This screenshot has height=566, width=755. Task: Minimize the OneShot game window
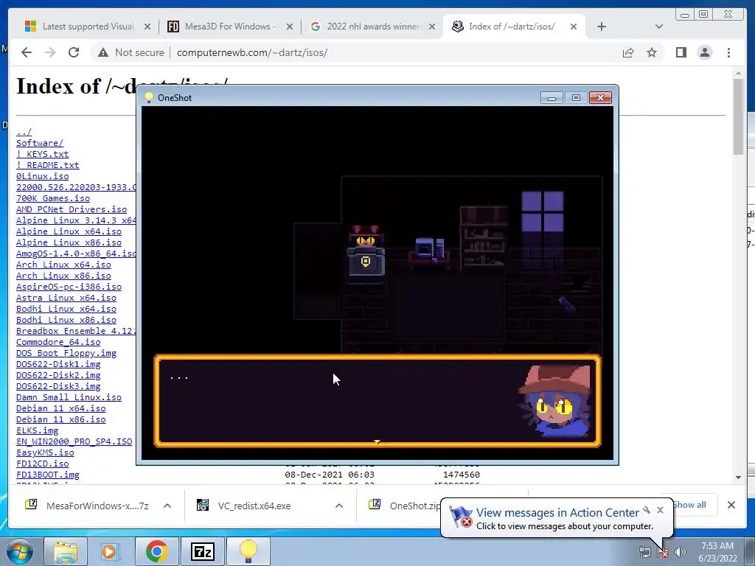pos(552,98)
